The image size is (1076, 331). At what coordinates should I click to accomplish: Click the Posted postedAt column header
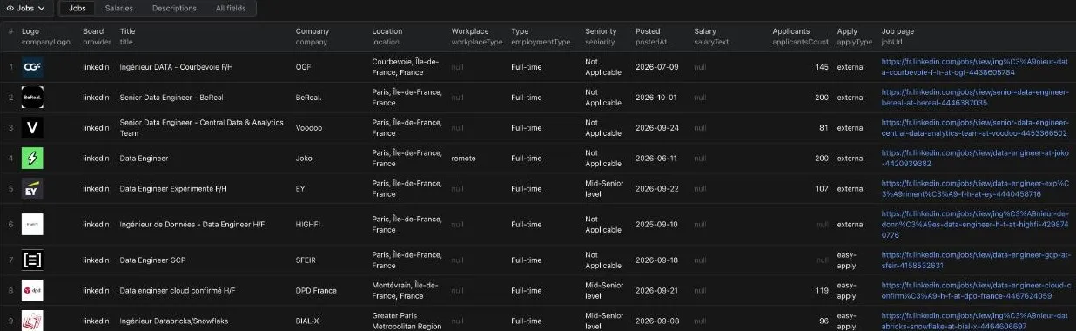pyautogui.click(x=651, y=36)
